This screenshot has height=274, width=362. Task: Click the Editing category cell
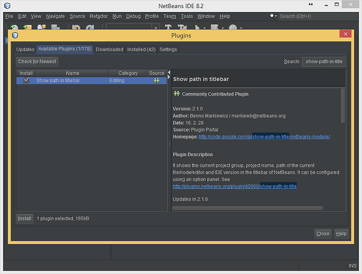click(117, 80)
